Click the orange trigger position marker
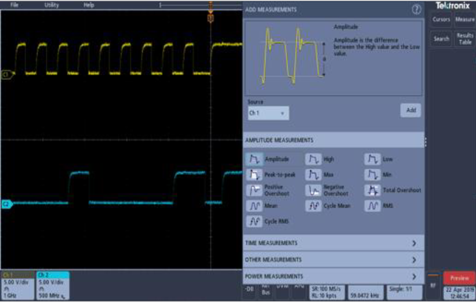Viewport: 476px width, 302px height. 210,19
